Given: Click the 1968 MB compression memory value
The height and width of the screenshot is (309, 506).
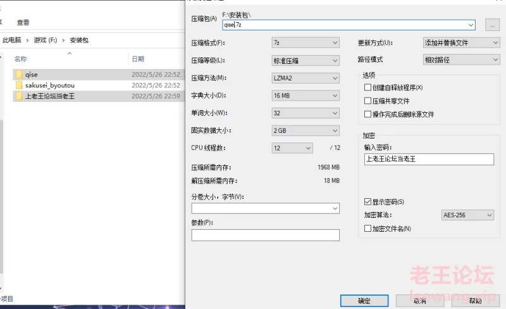Looking at the screenshot, I should (328, 167).
